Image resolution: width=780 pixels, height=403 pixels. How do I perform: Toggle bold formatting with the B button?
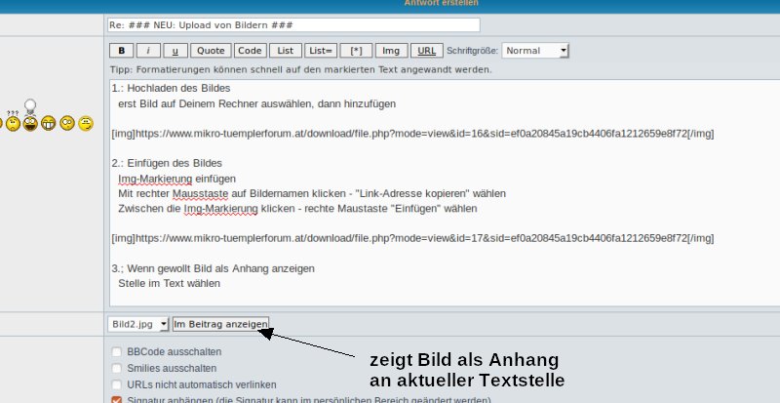(121, 51)
